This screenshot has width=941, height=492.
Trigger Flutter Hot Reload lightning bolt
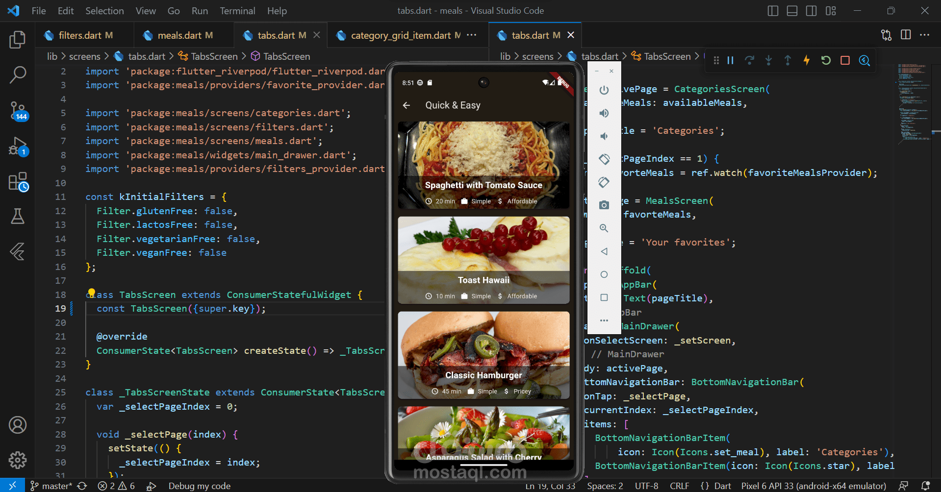[807, 60]
